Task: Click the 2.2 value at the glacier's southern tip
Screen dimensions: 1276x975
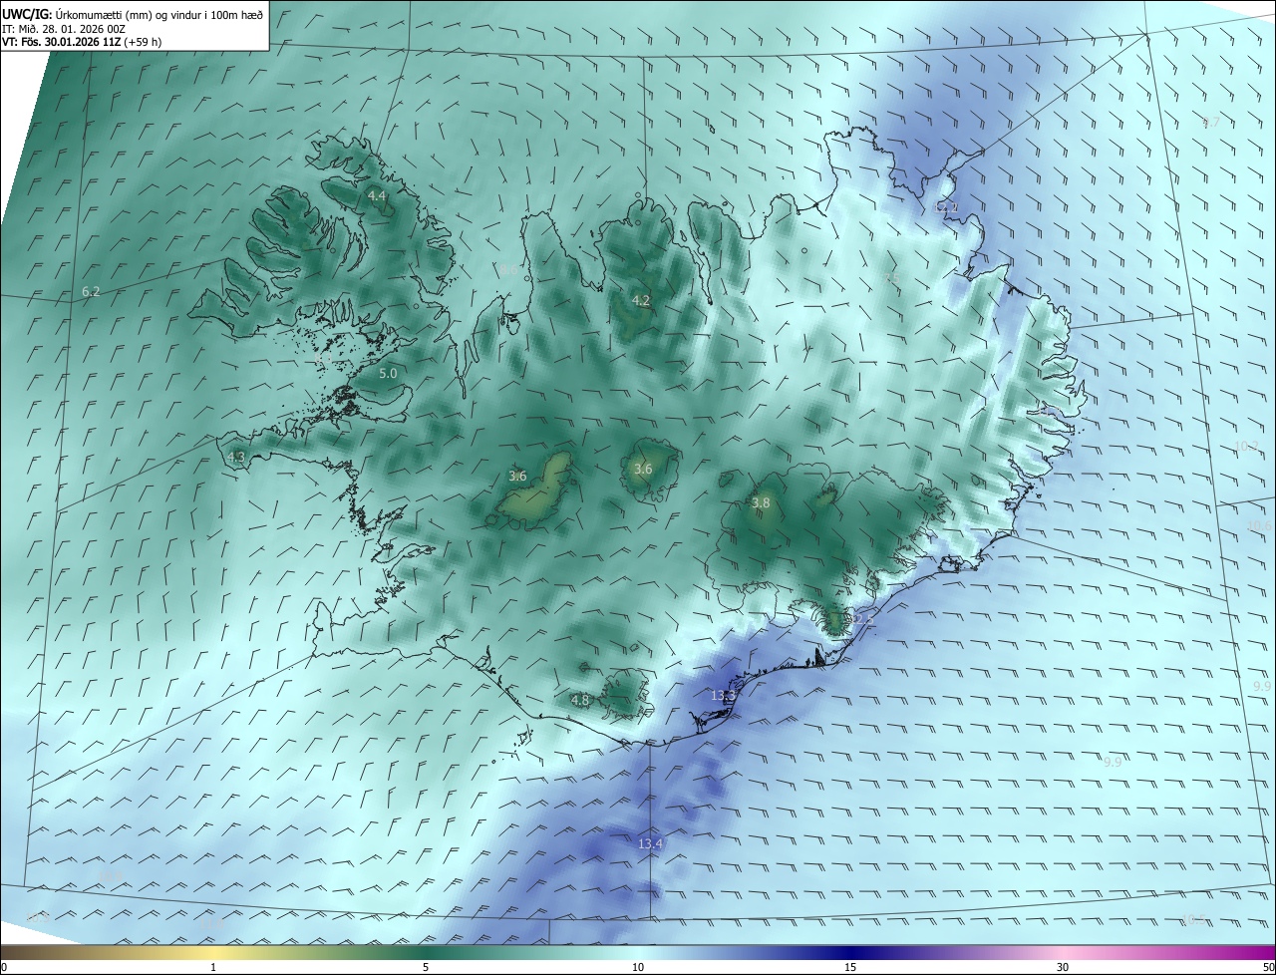Action: click(863, 620)
